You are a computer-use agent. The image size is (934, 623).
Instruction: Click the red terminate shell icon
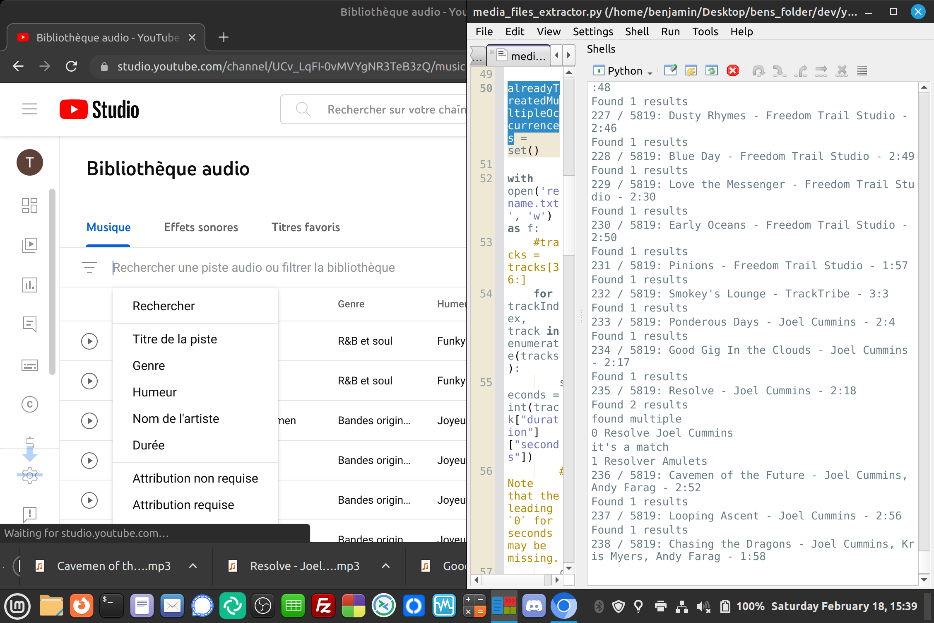tap(732, 71)
